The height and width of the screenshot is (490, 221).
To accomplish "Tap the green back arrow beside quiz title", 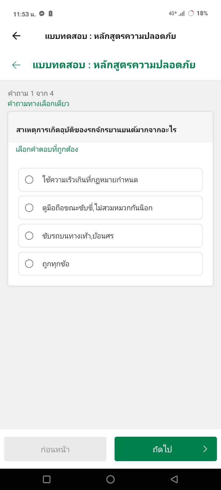I will pyautogui.click(x=16, y=65).
